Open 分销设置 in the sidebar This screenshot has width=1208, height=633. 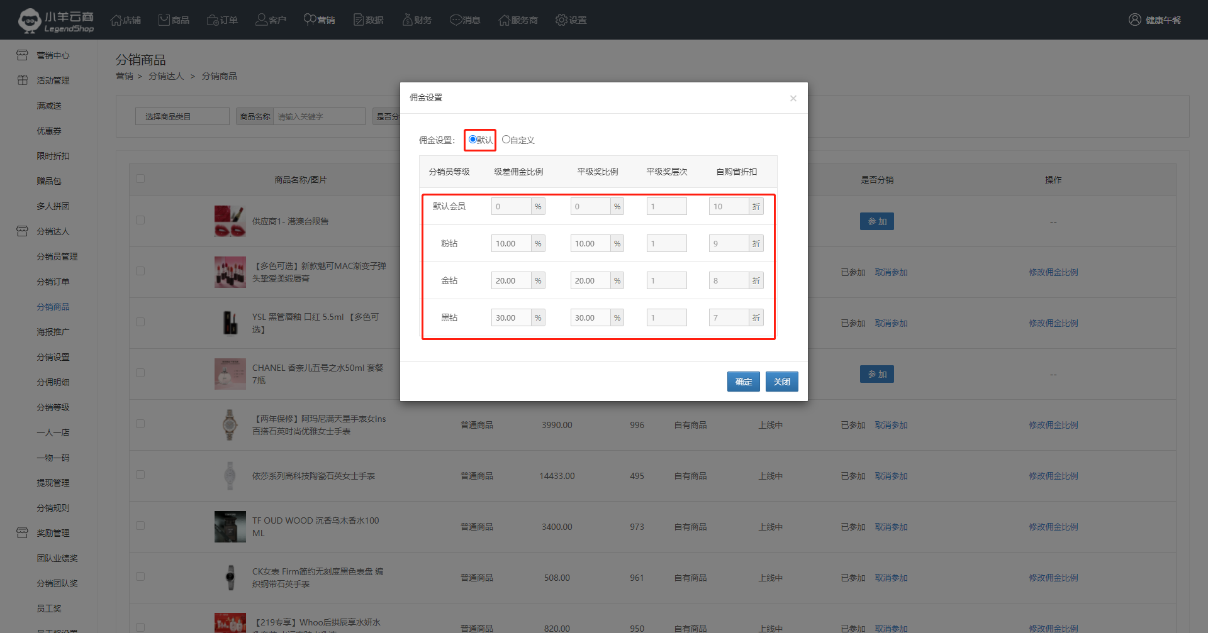coord(53,357)
